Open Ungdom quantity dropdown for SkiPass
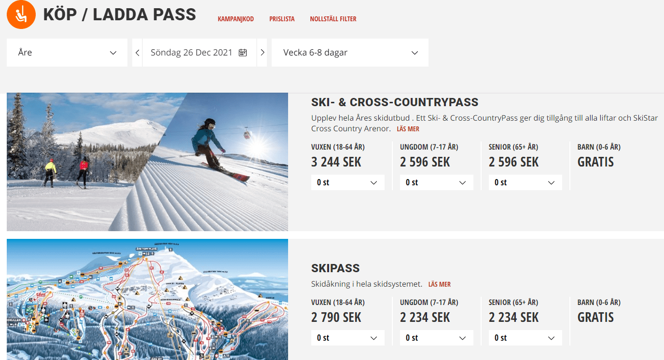Screen dimensions: 664x360 [x=436, y=338]
